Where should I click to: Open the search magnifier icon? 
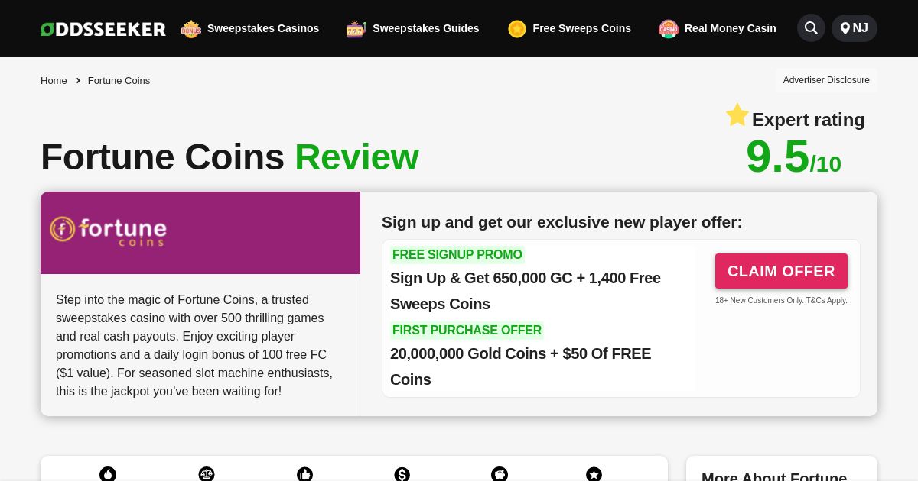tap(811, 27)
